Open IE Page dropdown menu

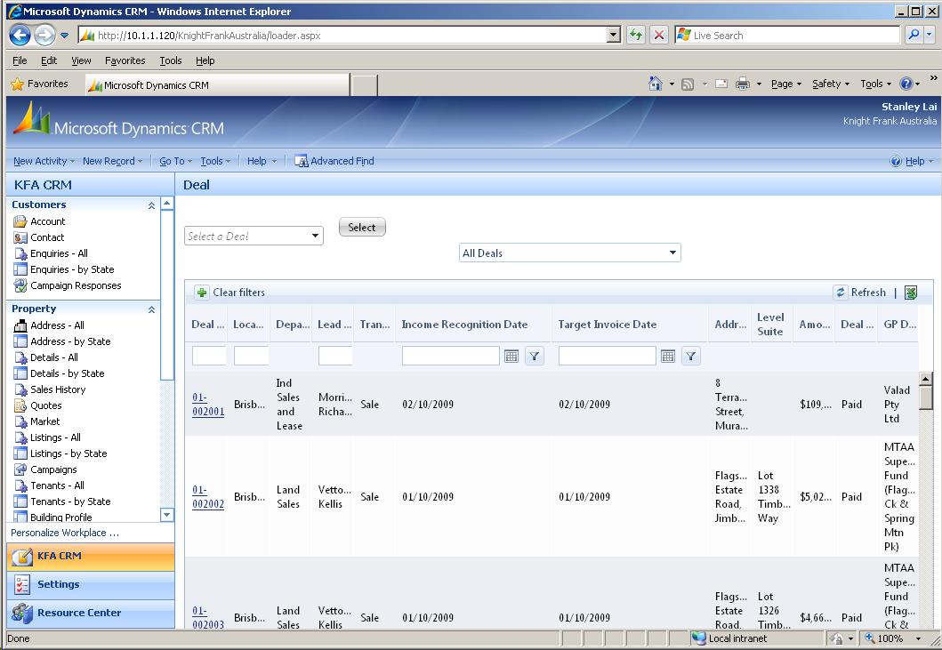click(x=786, y=84)
